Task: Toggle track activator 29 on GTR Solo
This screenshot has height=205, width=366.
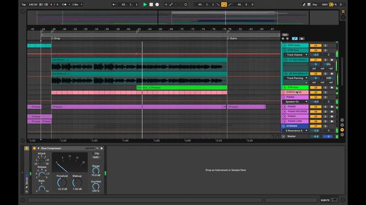Action: pos(316,88)
